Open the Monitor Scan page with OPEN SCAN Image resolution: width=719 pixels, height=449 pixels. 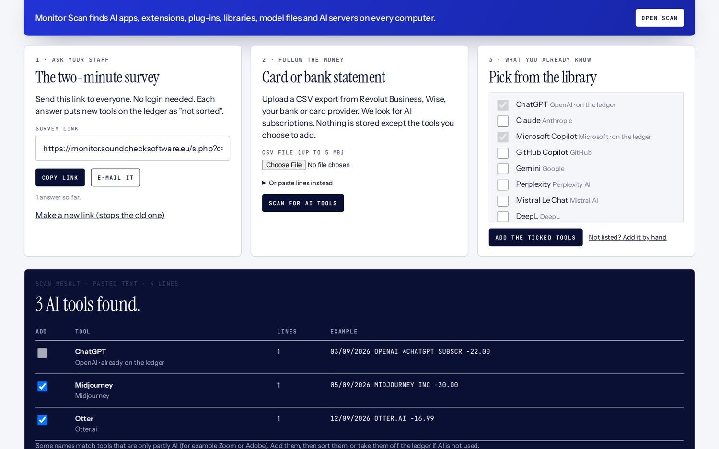pos(660,18)
